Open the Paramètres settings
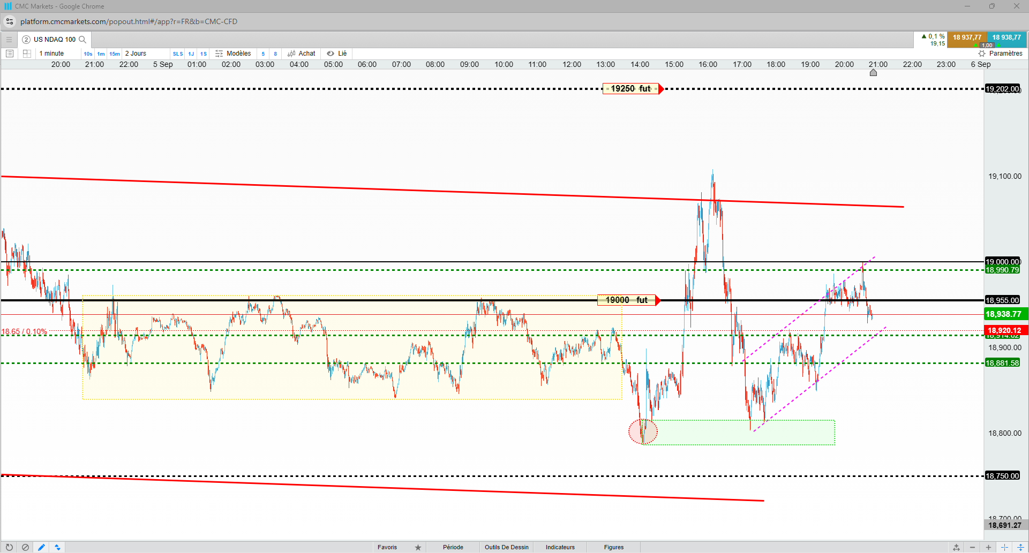Image resolution: width=1029 pixels, height=553 pixels. click(x=1000, y=54)
